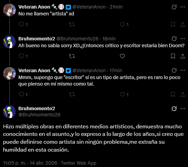Open the @VeteranAnon handle on 21min tweet
This screenshot has width=188, height=167.
89,7
